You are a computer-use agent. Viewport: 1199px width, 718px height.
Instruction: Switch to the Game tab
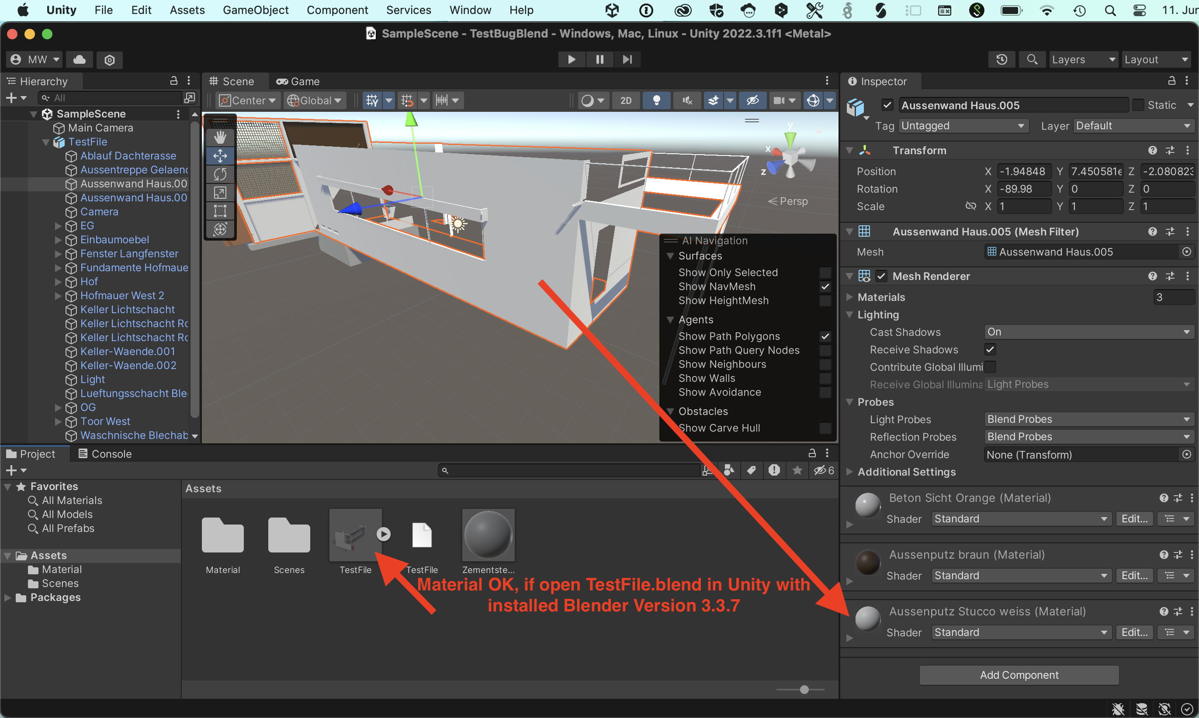(x=298, y=81)
